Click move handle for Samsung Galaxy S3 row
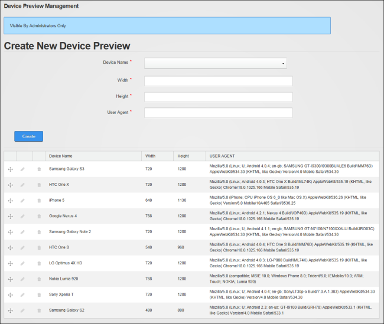 (x=10, y=169)
